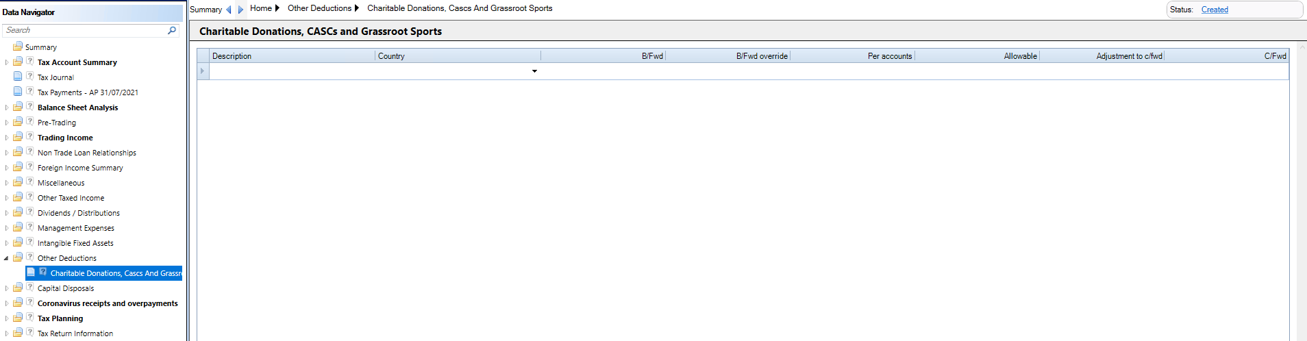Screen dimensions: 1307x341
Task: Select Tax Return Information item
Action: tap(75, 333)
